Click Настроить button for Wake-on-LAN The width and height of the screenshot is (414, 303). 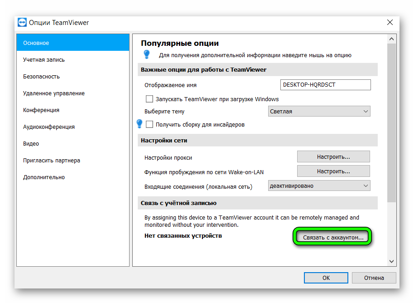click(333, 171)
